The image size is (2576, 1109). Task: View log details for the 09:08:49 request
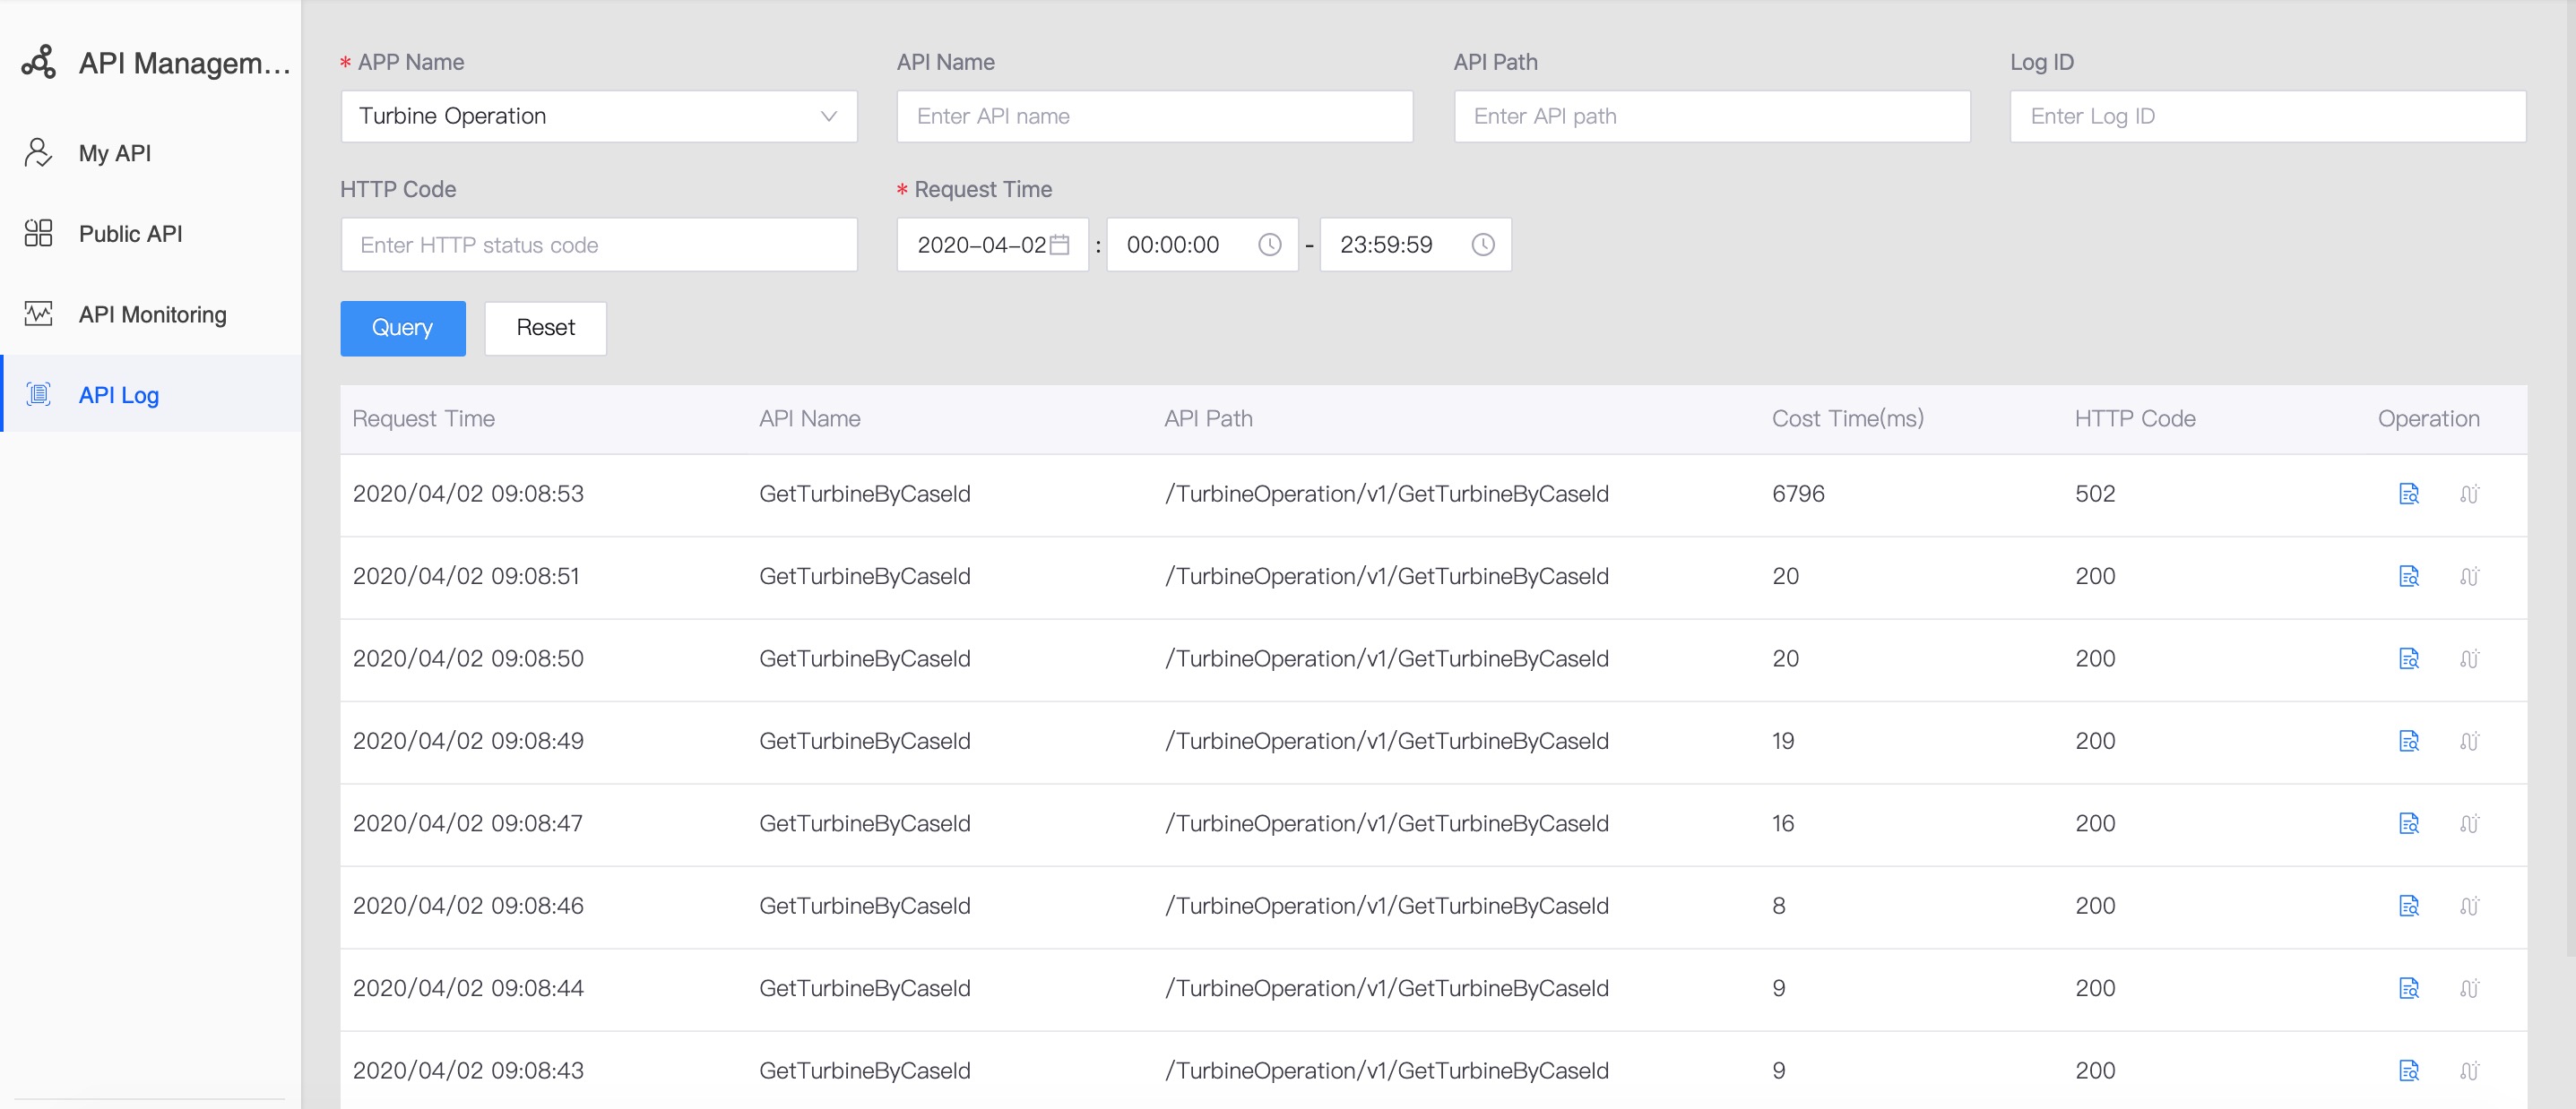[x=2409, y=742]
